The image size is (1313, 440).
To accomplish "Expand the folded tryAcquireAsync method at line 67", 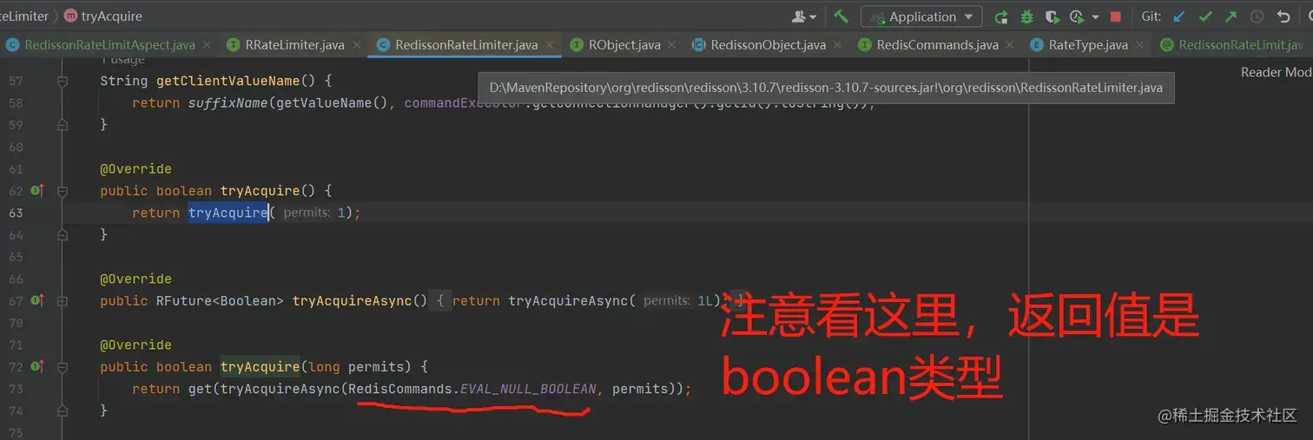I will pos(63,300).
